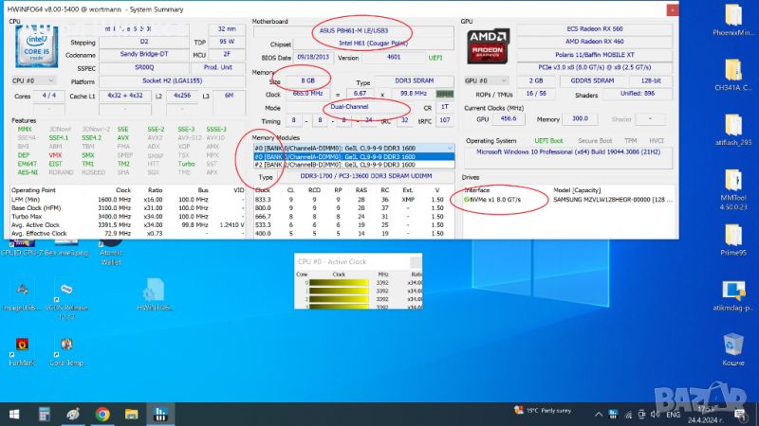The width and height of the screenshot is (759, 426).
Task: Click the SAMSUNG MZVLW128HEGR drive model
Action: [x=612, y=200]
